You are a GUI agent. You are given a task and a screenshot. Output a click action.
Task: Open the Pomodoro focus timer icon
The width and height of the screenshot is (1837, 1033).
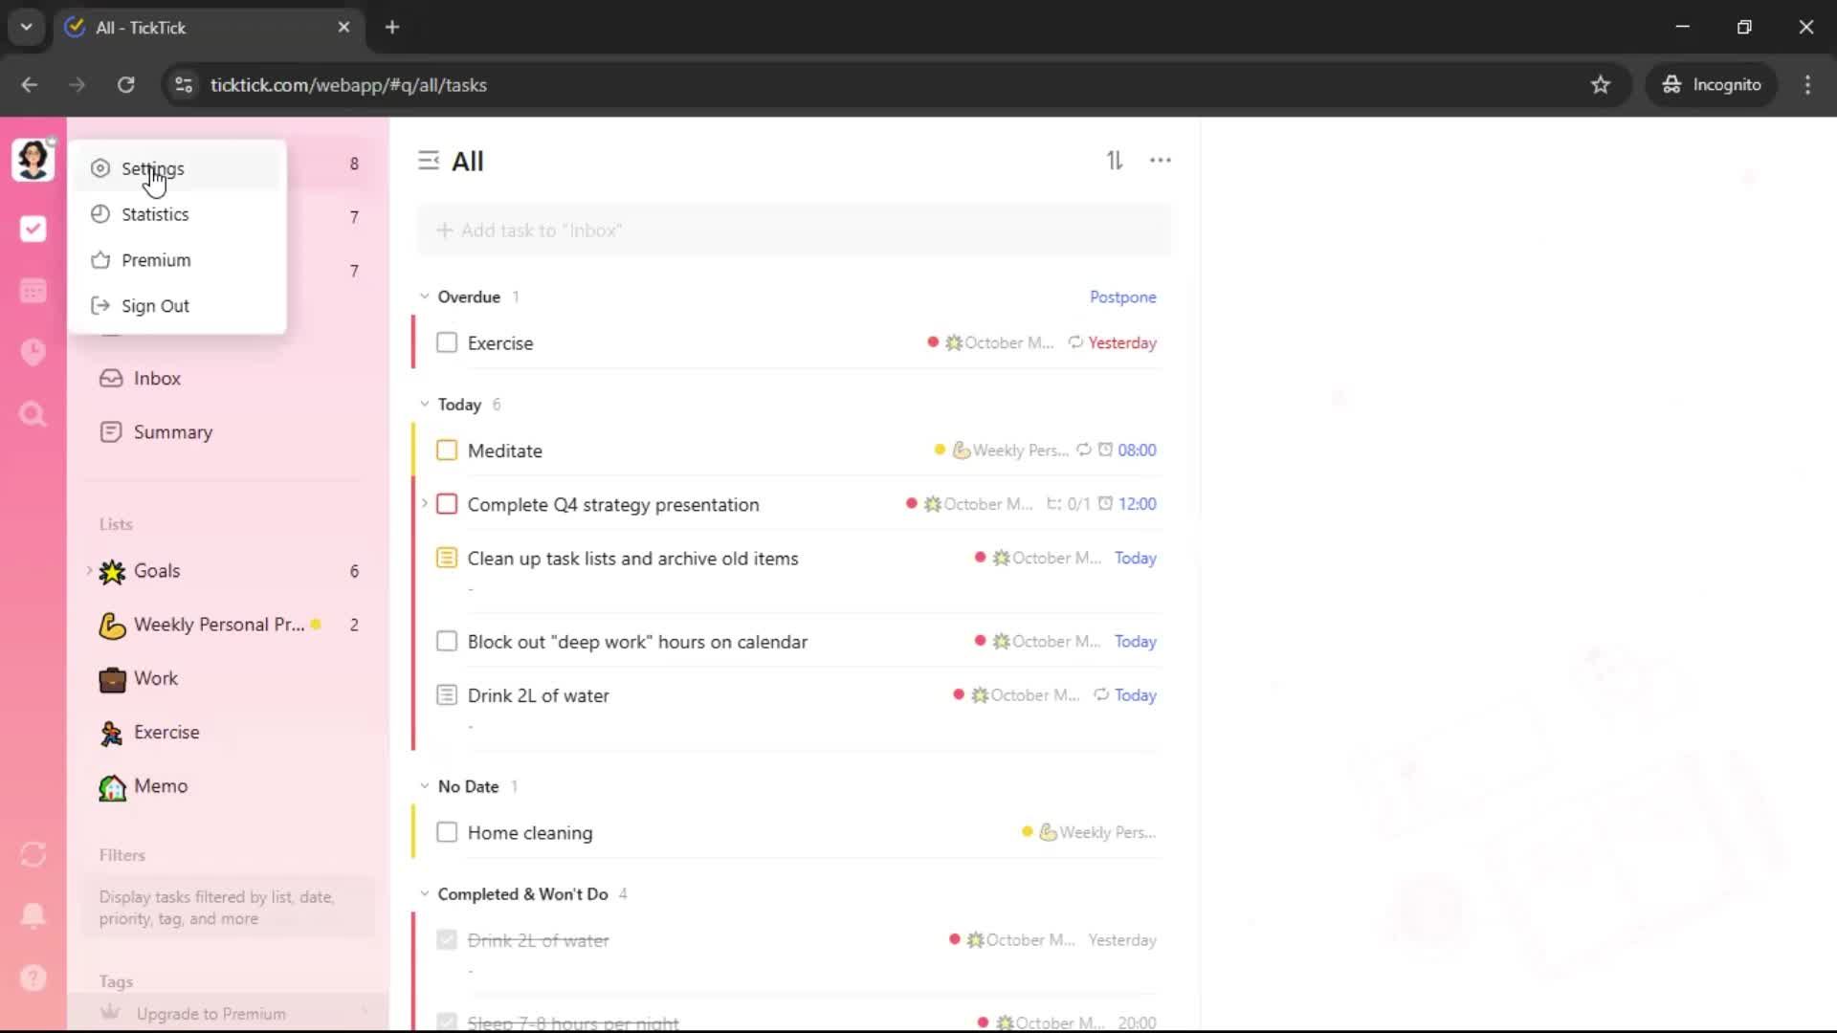pos(33,352)
